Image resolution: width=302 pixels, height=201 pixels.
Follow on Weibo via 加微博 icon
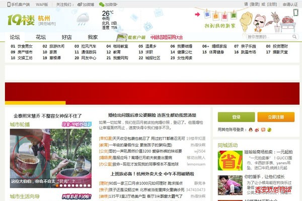(x=85, y=4)
